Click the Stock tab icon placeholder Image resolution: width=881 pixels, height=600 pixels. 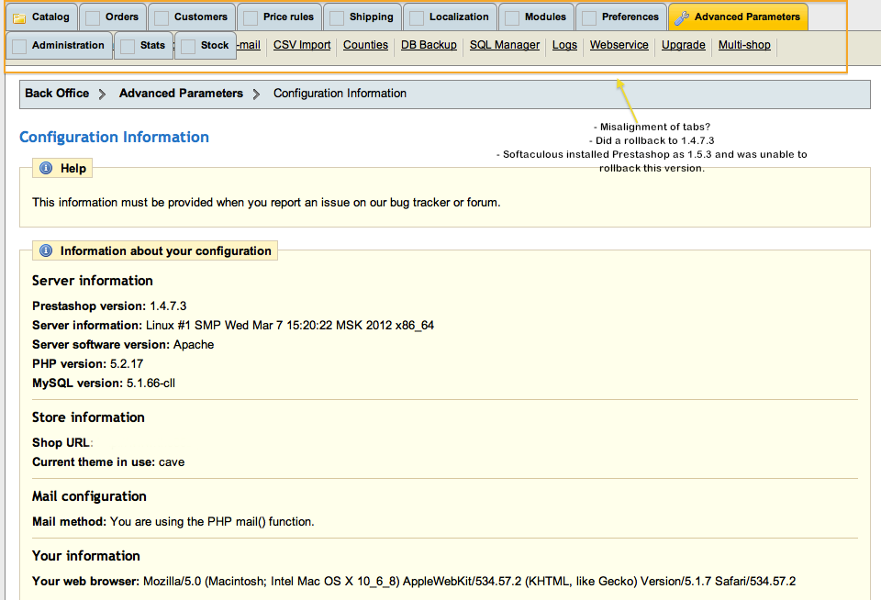[188, 47]
